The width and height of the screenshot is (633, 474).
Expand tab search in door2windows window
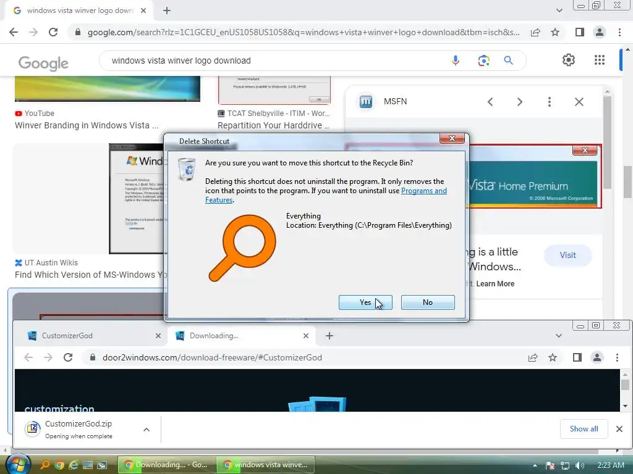coord(559,336)
